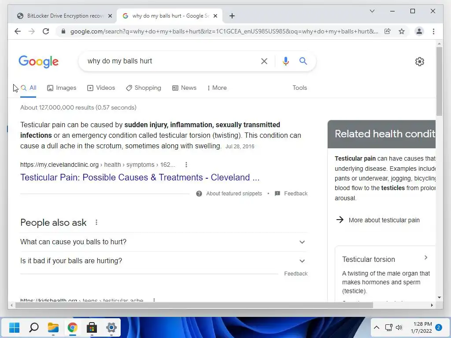
Task: Click the address bar URL
Action: [x=224, y=31]
